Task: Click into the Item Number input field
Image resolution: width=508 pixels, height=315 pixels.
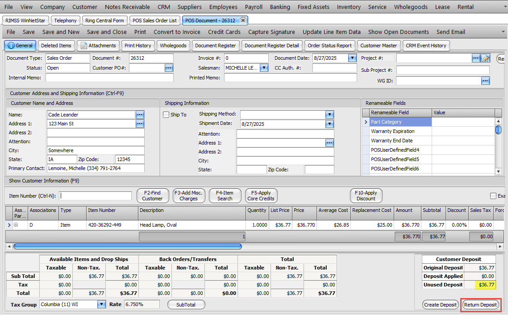Action: tap(96, 196)
